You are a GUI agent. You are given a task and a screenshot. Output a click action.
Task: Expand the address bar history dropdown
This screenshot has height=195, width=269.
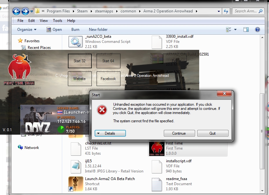pos(219,11)
